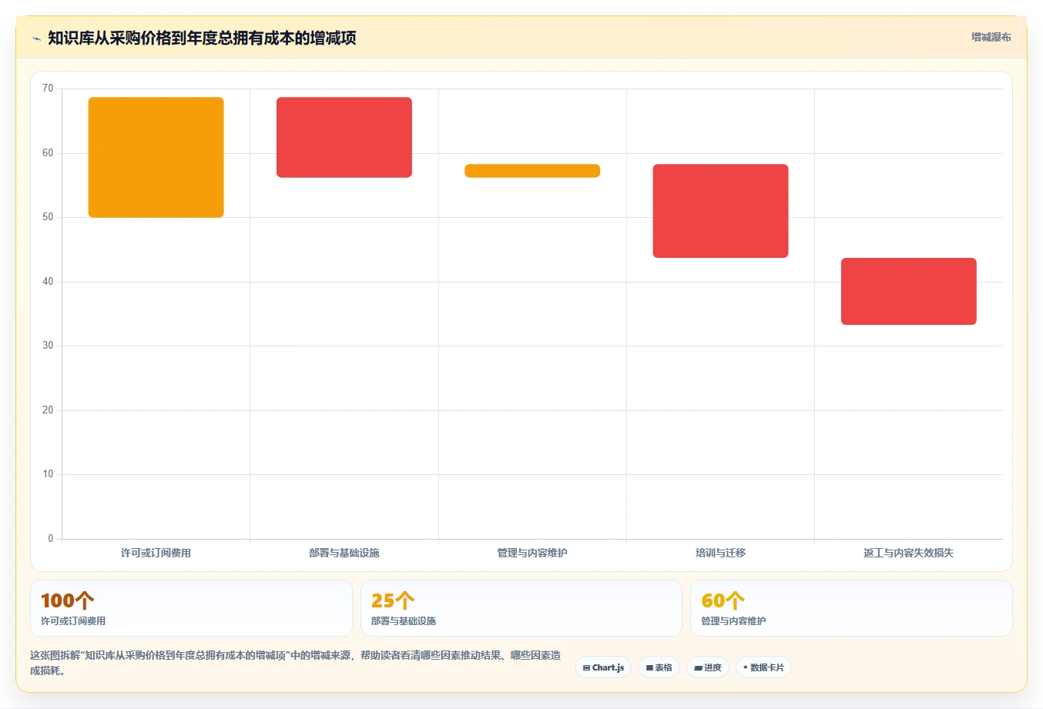Click the y-axis value 30
This screenshot has width=1043, height=709.
coord(48,346)
